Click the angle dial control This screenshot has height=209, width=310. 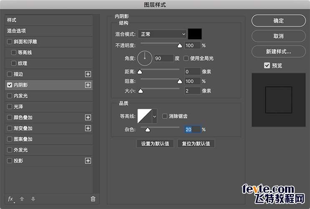pyautogui.click(x=145, y=58)
